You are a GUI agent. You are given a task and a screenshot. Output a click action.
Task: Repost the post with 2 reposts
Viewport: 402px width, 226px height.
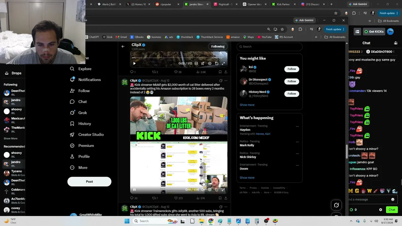coord(155,72)
